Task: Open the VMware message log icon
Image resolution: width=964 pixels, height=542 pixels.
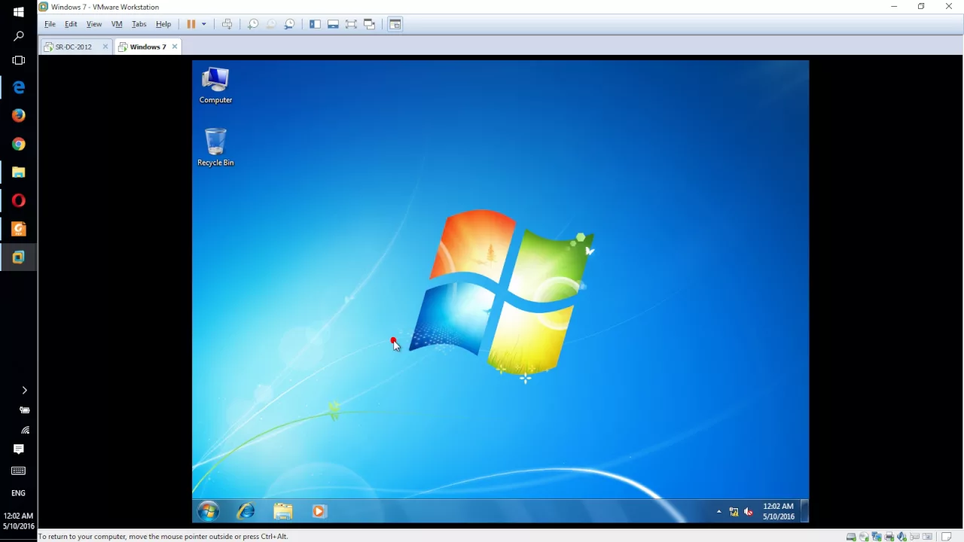Action: pos(946,537)
